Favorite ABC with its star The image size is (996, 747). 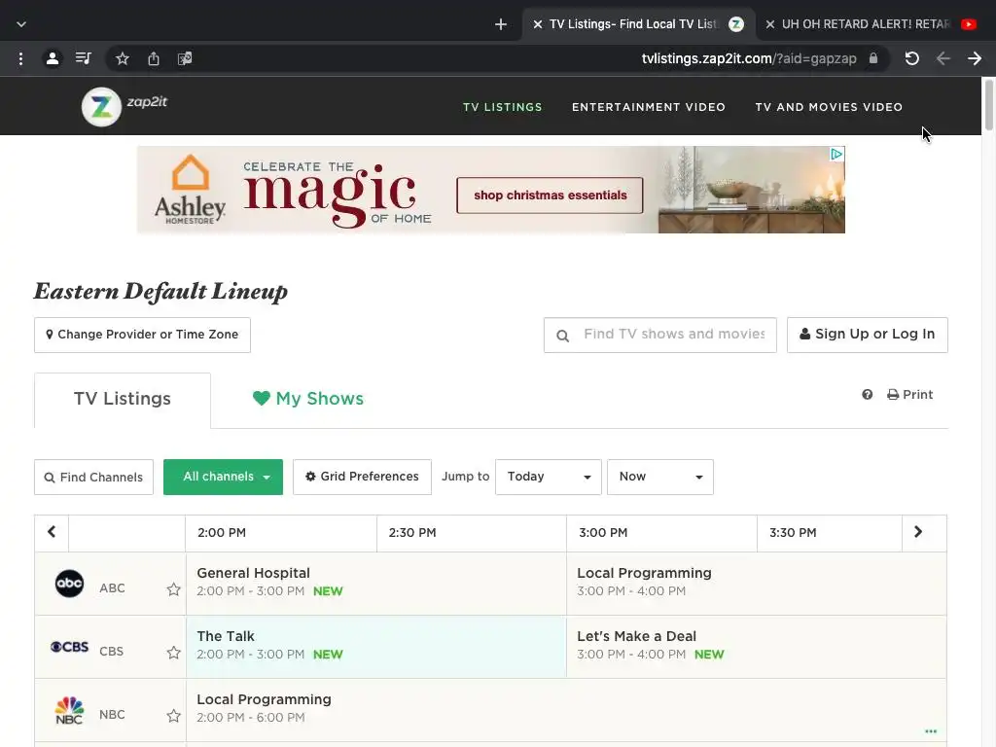click(x=173, y=589)
